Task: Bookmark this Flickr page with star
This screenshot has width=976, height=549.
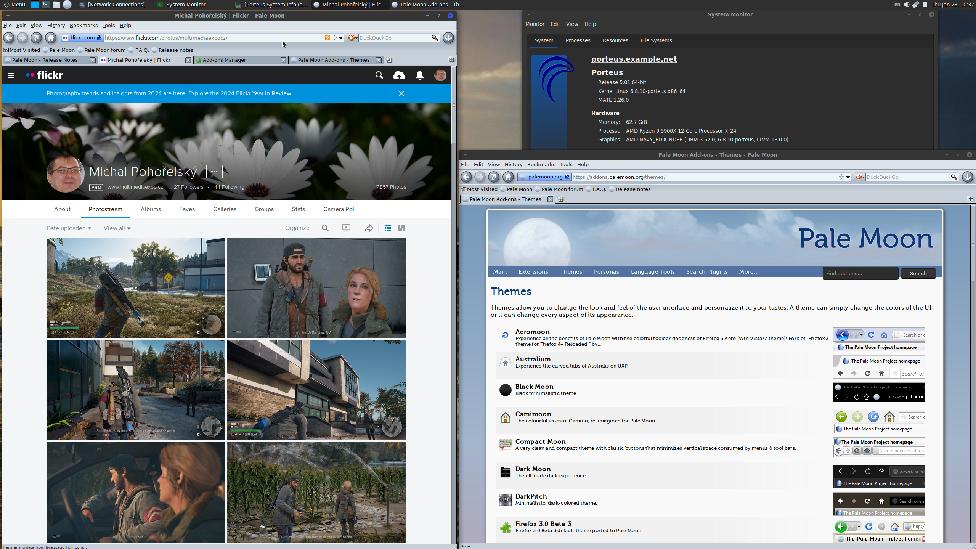Action: pos(334,38)
